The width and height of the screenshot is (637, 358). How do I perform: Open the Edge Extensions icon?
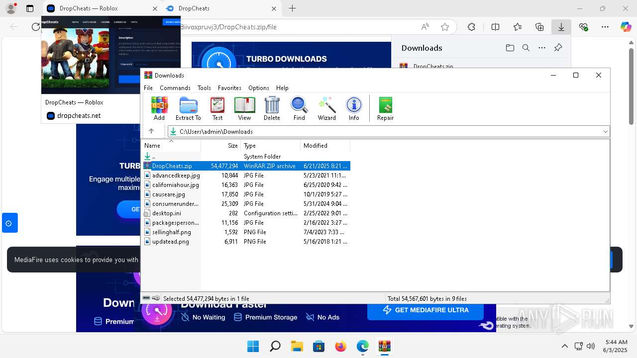471,27
